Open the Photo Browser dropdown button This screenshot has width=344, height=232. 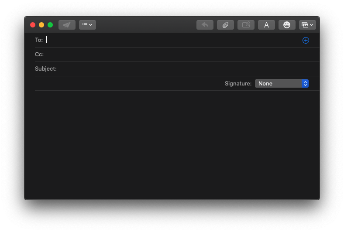[307, 25]
